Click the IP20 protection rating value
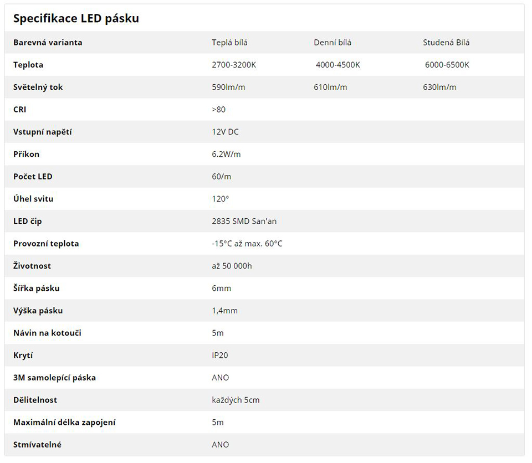532x463 pixels. click(219, 355)
